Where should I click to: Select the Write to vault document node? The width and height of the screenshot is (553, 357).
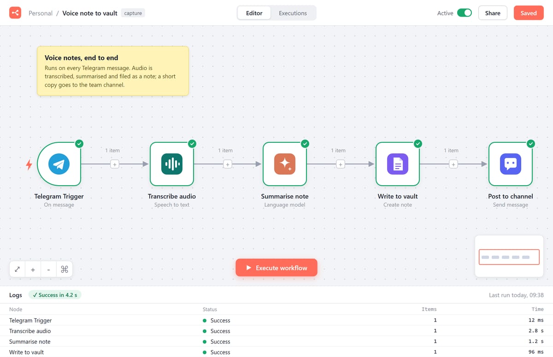(398, 164)
